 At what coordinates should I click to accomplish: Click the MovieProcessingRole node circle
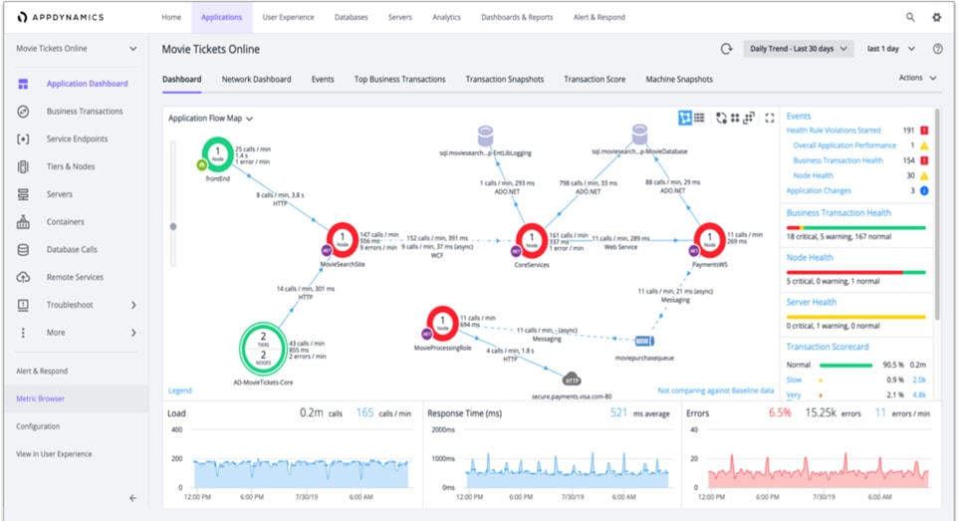pyautogui.click(x=443, y=323)
